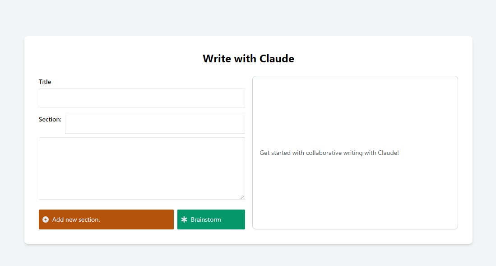
Task: Focus the Title input field
Action: (x=142, y=98)
